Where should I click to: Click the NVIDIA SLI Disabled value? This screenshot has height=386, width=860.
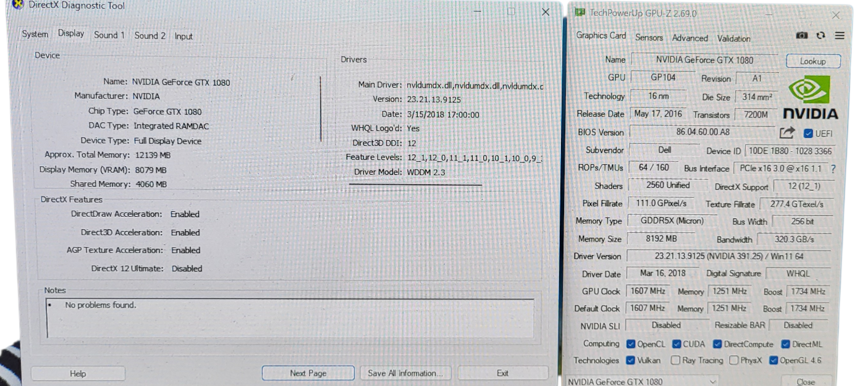[666, 325]
